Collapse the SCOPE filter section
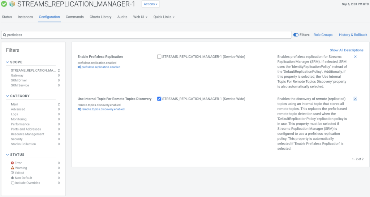This screenshot has width=370, height=197. click(x=8, y=62)
